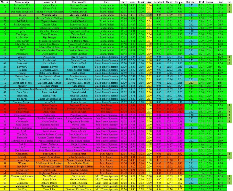Screen dimensions: 233x191
Task: Click competitor 'Hodârnău Sergiu Adrian'
Action: pos(79,167)
